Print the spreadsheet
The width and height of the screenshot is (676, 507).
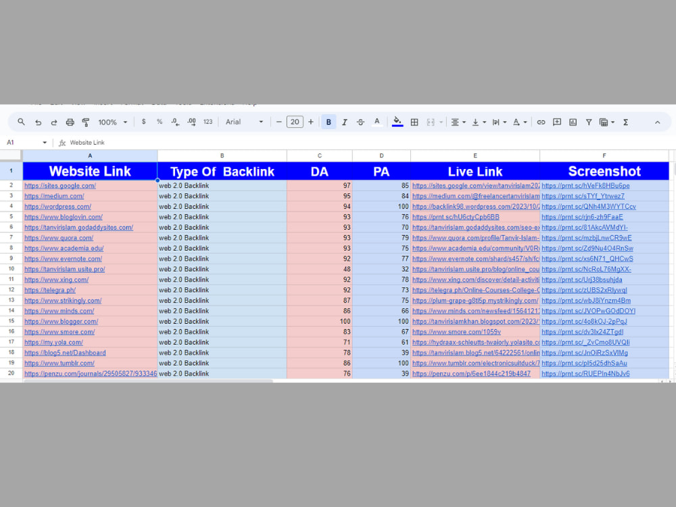click(70, 122)
